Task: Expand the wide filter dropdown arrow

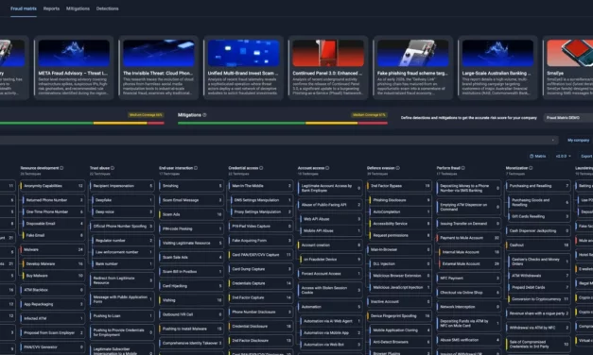Action: [x=553, y=140]
